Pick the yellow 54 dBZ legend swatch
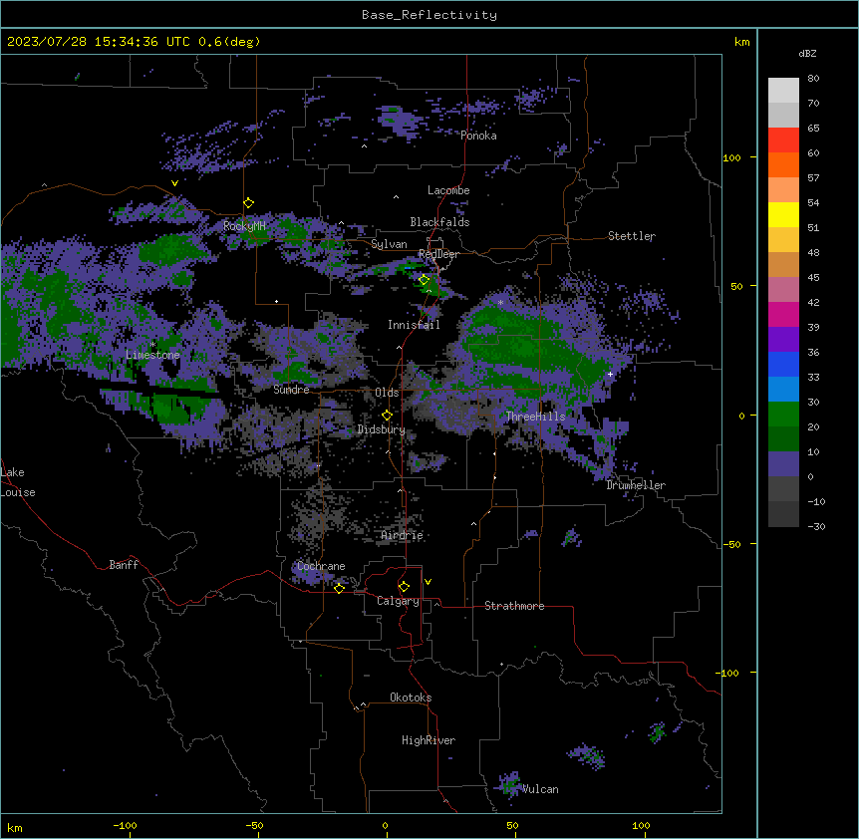The height and width of the screenshot is (839, 859). pos(783,214)
